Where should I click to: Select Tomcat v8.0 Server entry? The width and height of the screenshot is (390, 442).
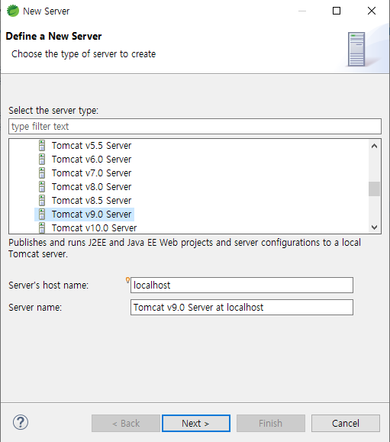tap(92, 186)
